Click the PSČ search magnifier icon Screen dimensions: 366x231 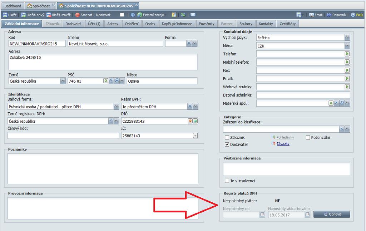[x=117, y=80]
